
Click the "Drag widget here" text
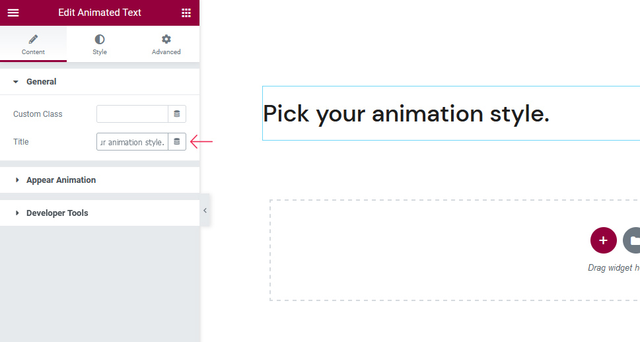tap(614, 267)
